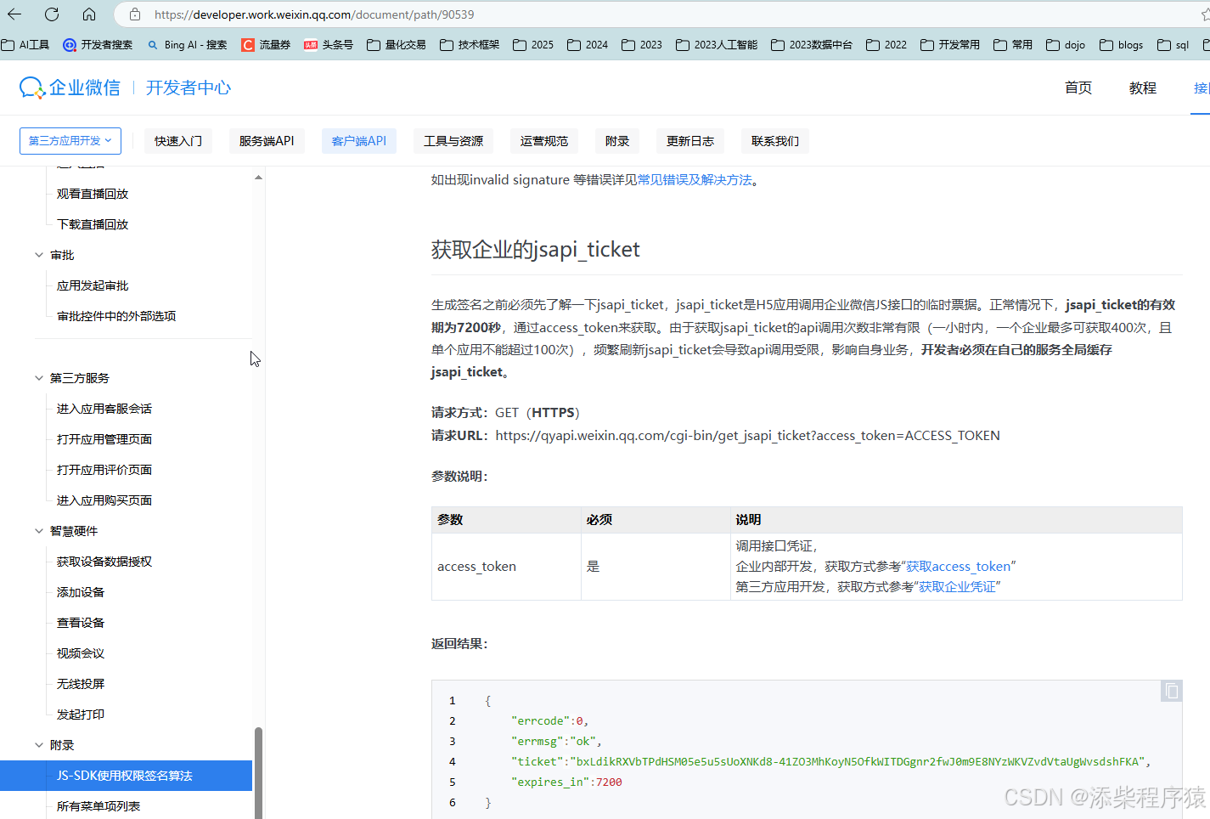Open 进入应用购买页面 in sidebar
The width and height of the screenshot is (1210, 819).
pos(104,500)
